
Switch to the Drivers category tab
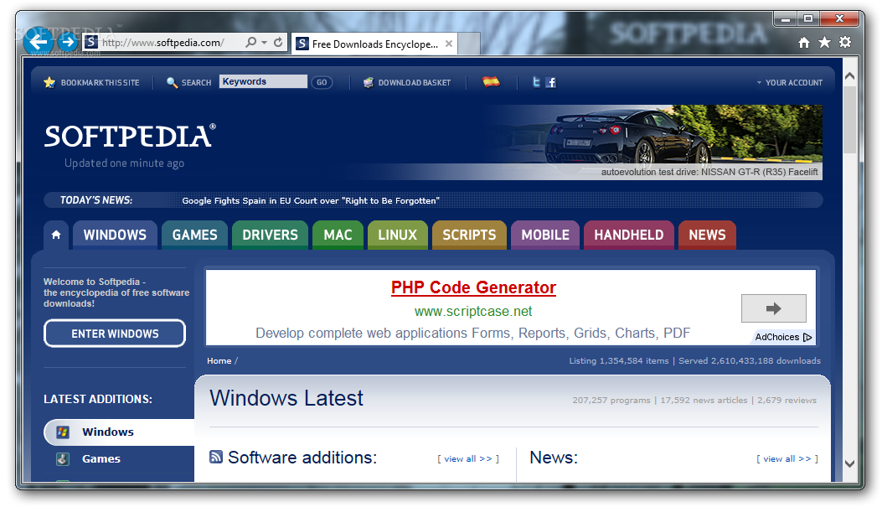(x=270, y=235)
